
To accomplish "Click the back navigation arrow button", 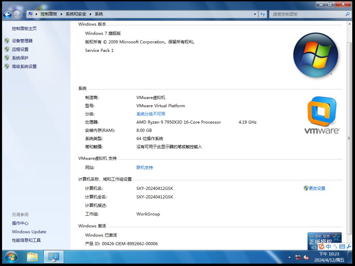I will 7,14.
